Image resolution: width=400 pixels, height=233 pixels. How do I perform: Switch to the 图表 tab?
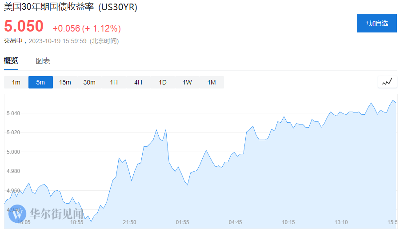pos(43,61)
